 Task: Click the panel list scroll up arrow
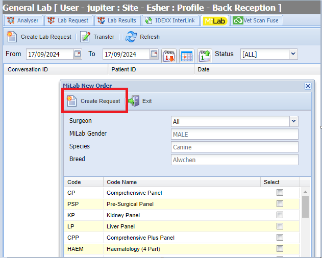click(305, 192)
